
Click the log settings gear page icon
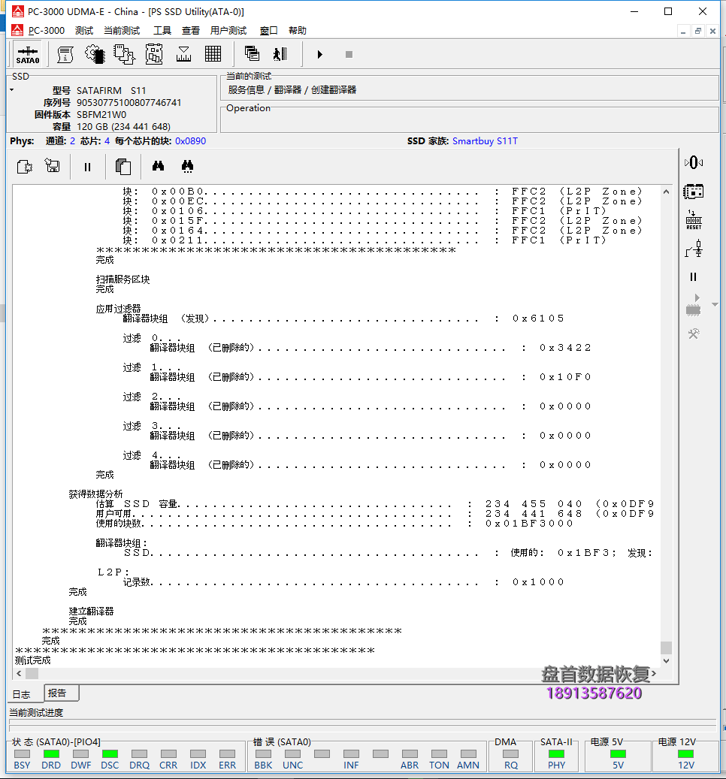[x=25, y=167]
